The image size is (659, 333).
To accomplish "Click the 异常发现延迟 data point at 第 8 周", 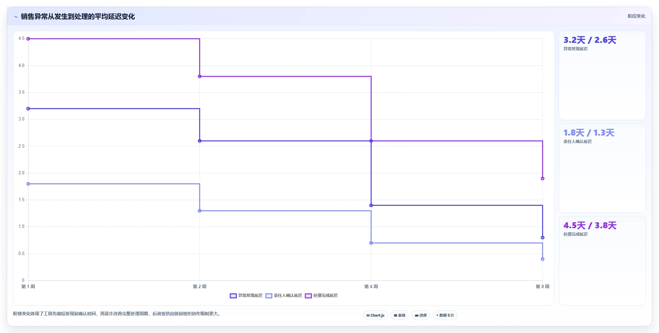I will coord(542,238).
